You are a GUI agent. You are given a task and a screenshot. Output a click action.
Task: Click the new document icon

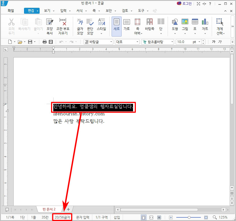pyautogui.click(x=10, y=42)
